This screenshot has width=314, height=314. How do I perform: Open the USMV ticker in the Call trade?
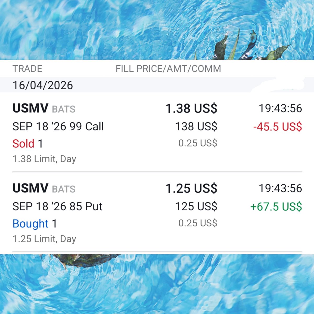pos(30,108)
